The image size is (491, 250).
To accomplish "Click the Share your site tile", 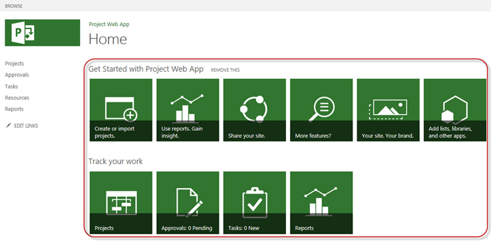I will coord(255,110).
